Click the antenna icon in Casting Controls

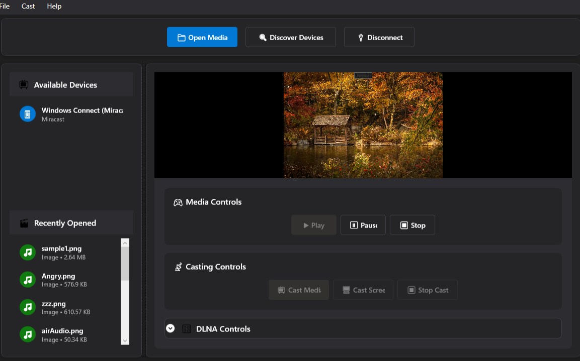pyautogui.click(x=178, y=267)
